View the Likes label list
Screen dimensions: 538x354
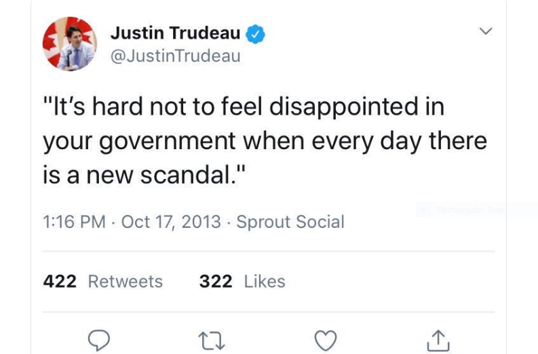click(x=265, y=281)
